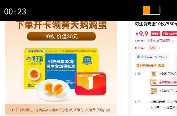Click the barcode on top of the egg box

[x=36, y=51]
